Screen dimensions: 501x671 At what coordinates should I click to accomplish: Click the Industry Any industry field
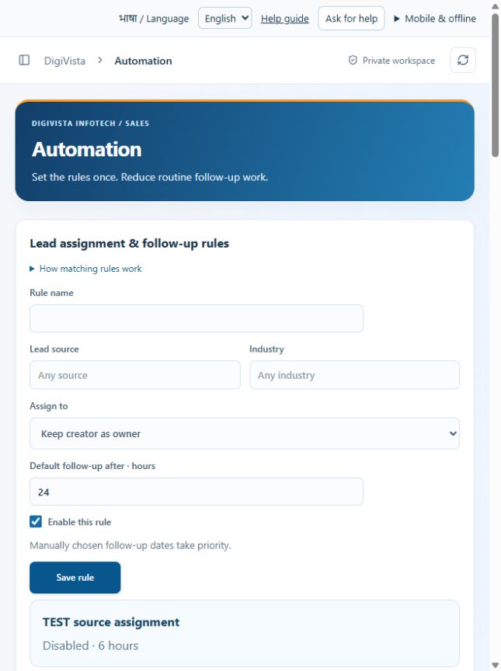pos(355,375)
